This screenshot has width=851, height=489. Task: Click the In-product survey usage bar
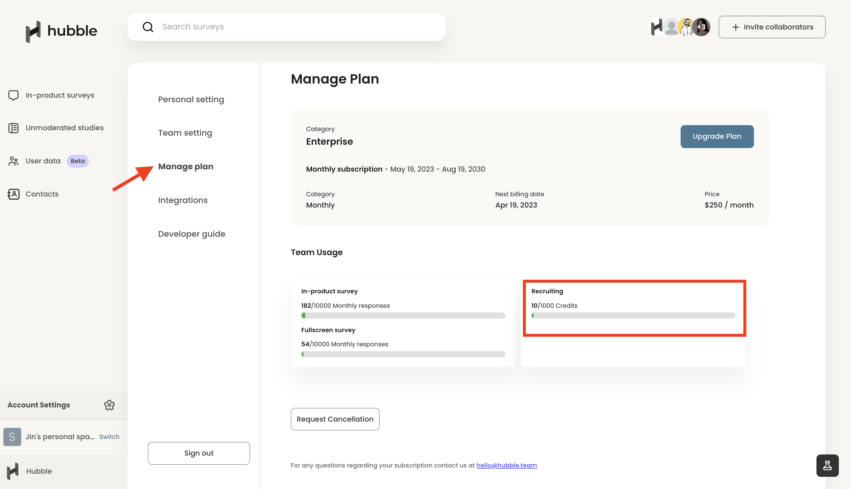tap(403, 315)
